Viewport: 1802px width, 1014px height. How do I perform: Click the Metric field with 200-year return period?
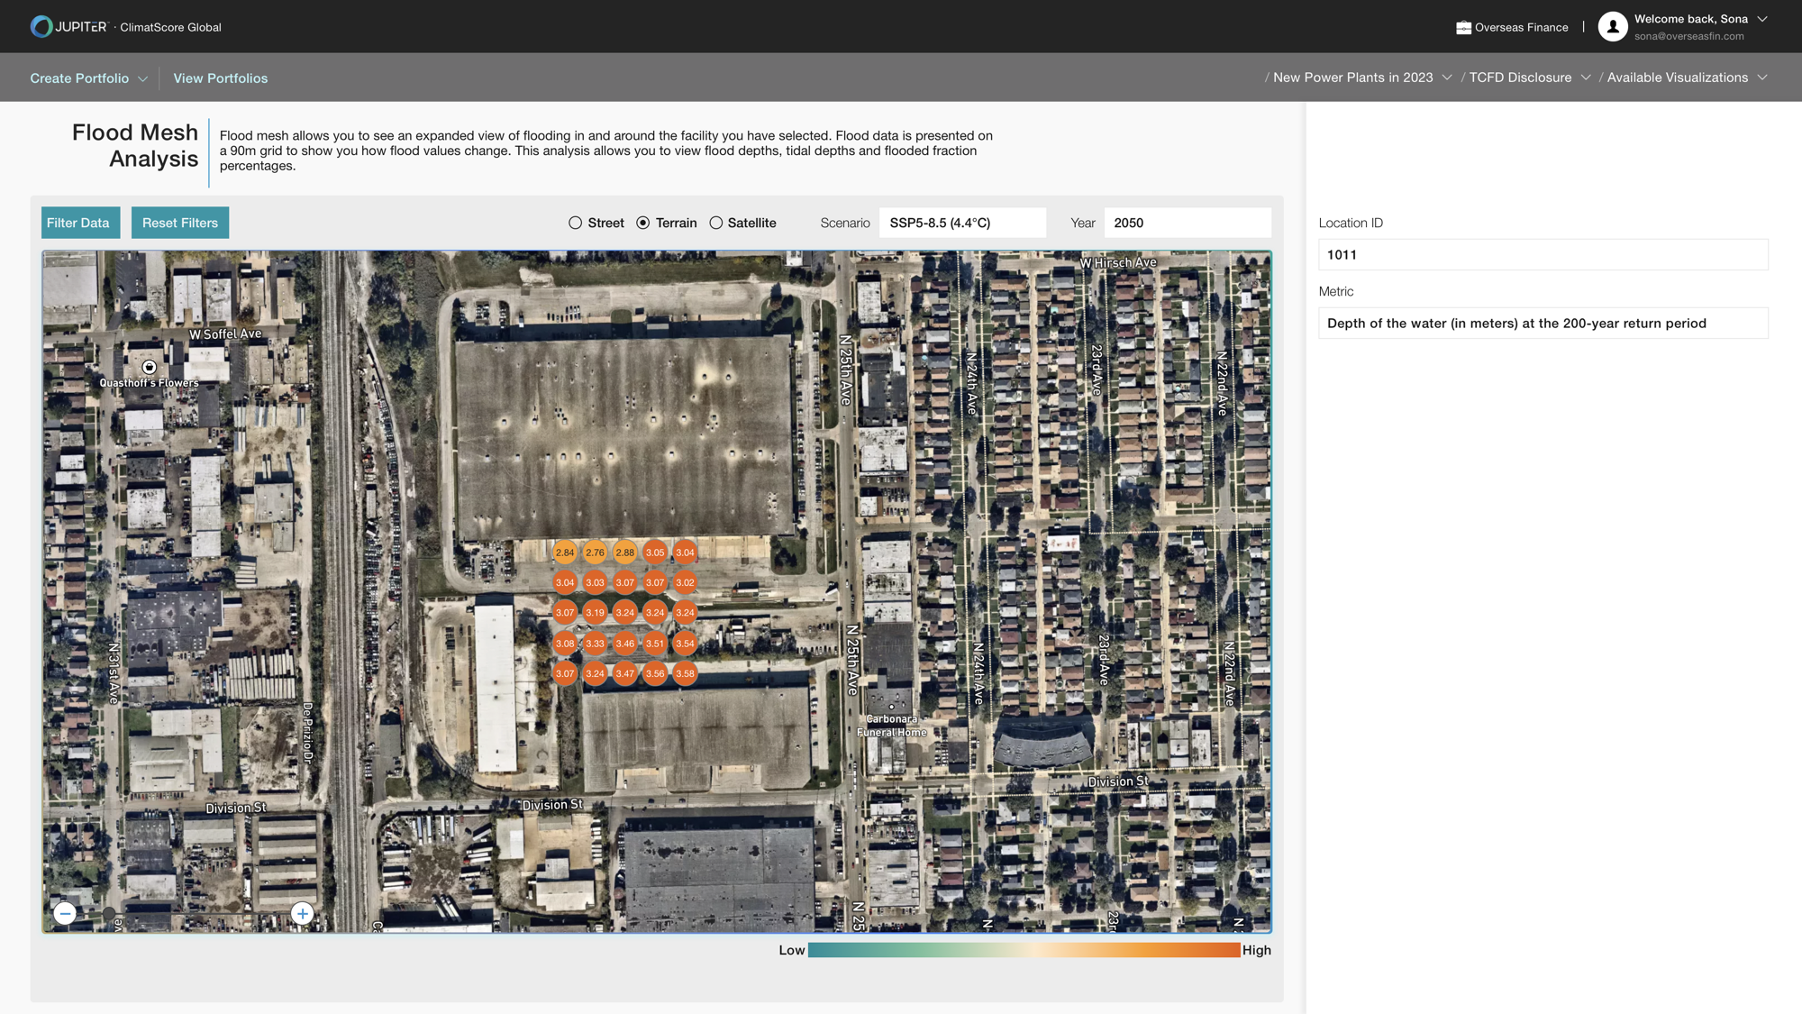1543,323
